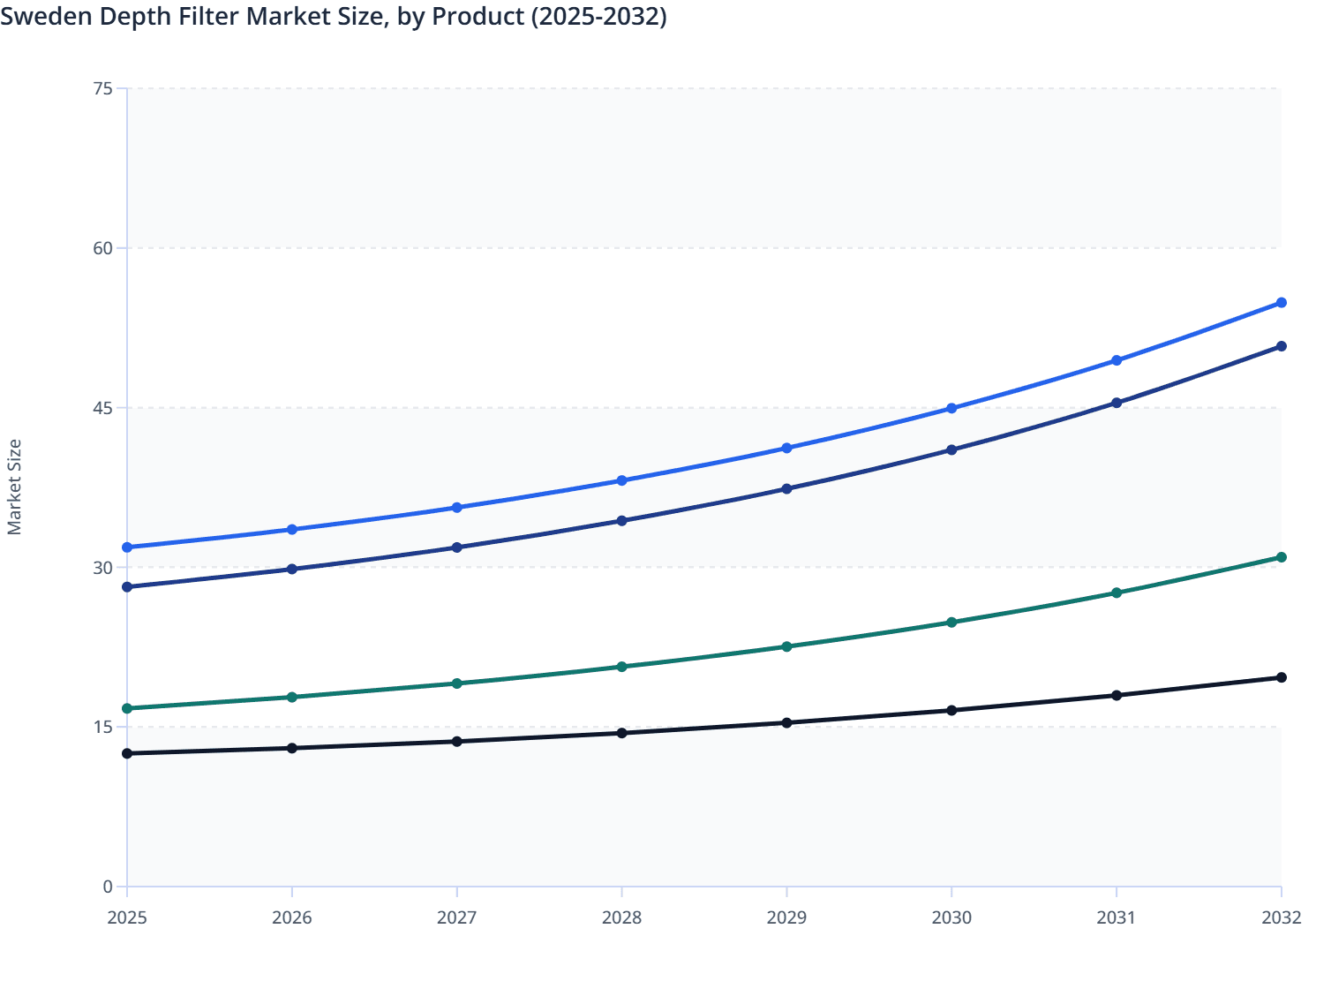Select the 2027 point on the dark navy line
1331x989 pixels.
click(456, 547)
